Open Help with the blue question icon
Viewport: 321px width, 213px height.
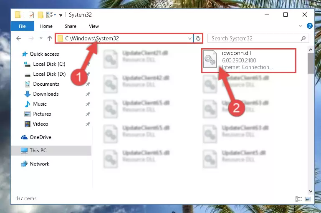tap(310, 26)
